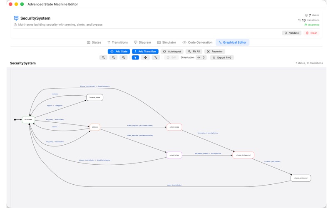
Task: Open the Code Generation tab
Action: pos(197,42)
